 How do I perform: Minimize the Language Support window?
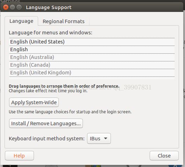[12, 7]
